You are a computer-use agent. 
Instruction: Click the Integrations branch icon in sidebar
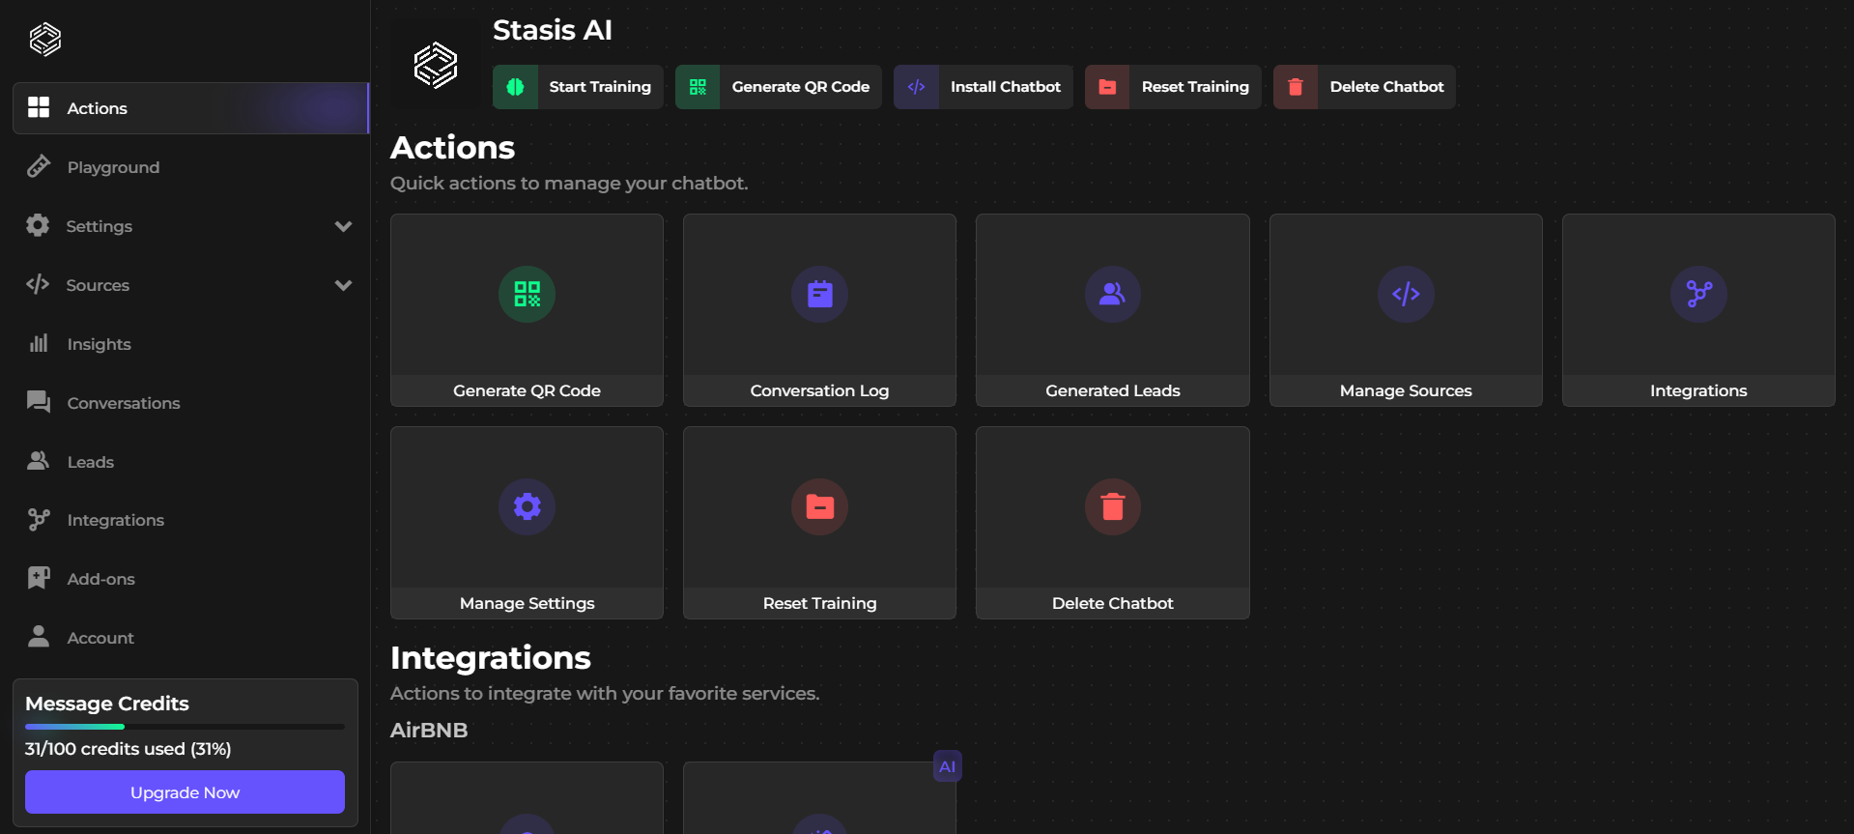pyautogui.click(x=39, y=520)
